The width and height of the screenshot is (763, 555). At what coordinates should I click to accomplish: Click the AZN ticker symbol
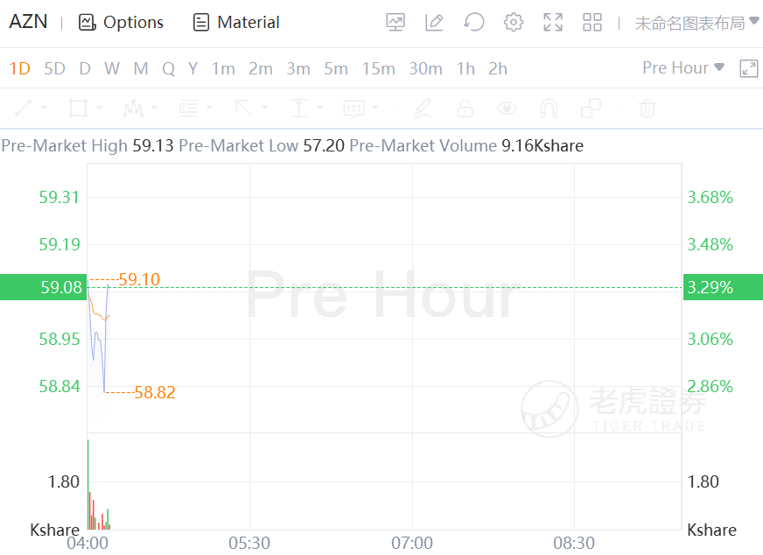point(28,22)
